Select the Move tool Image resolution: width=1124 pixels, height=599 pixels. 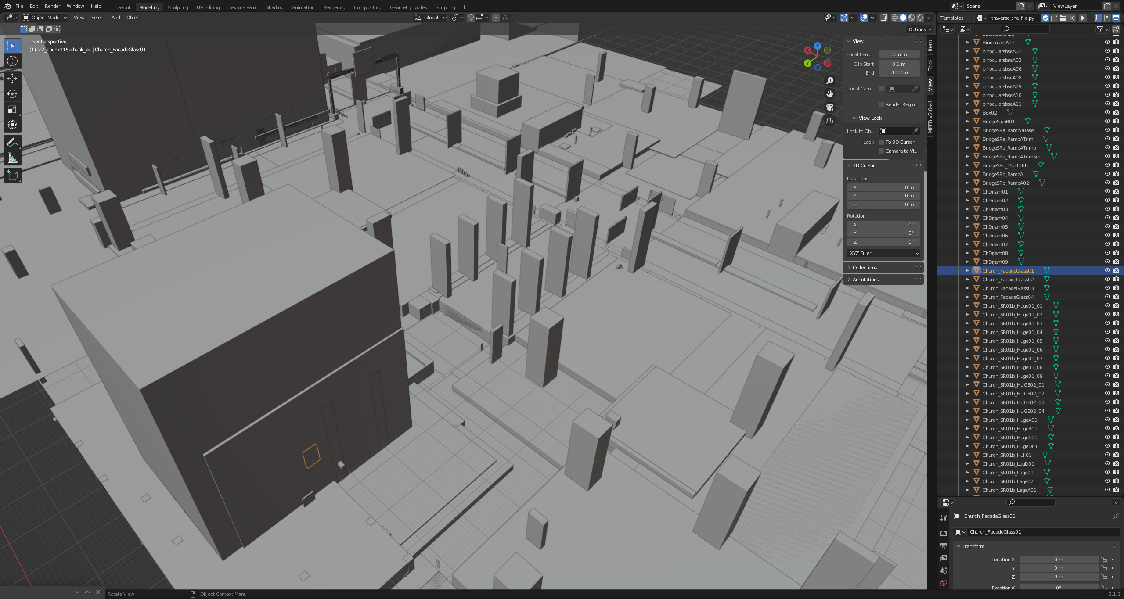[x=12, y=79]
